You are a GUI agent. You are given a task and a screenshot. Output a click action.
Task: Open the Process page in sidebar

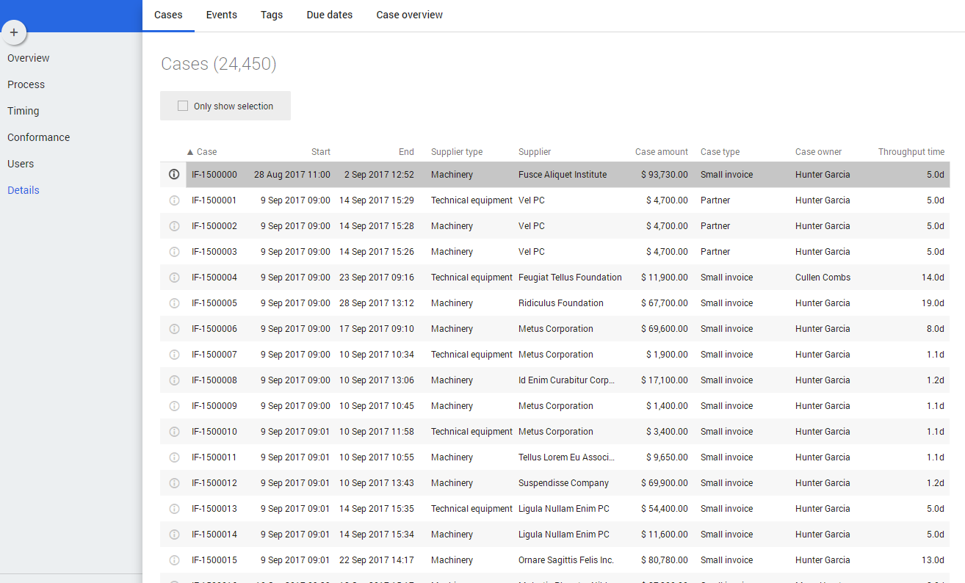pos(26,84)
